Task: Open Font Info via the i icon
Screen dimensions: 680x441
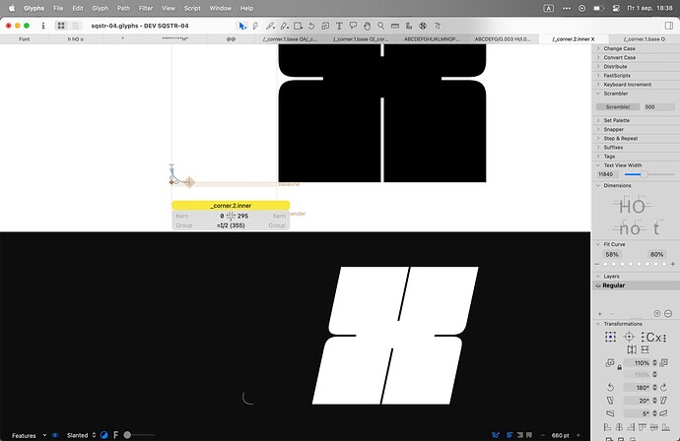Action: click(x=43, y=26)
